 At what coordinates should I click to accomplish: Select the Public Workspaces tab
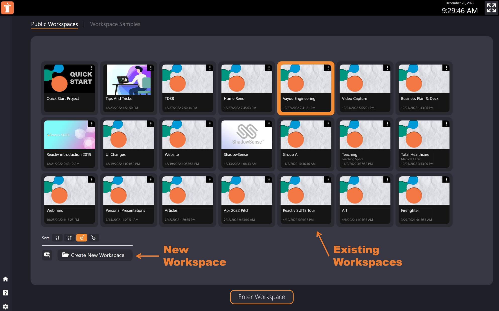click(54, 24)
